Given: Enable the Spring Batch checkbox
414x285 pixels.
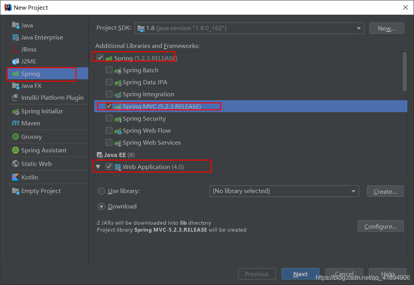Looking at the screenshot, I should coord(109,70).
